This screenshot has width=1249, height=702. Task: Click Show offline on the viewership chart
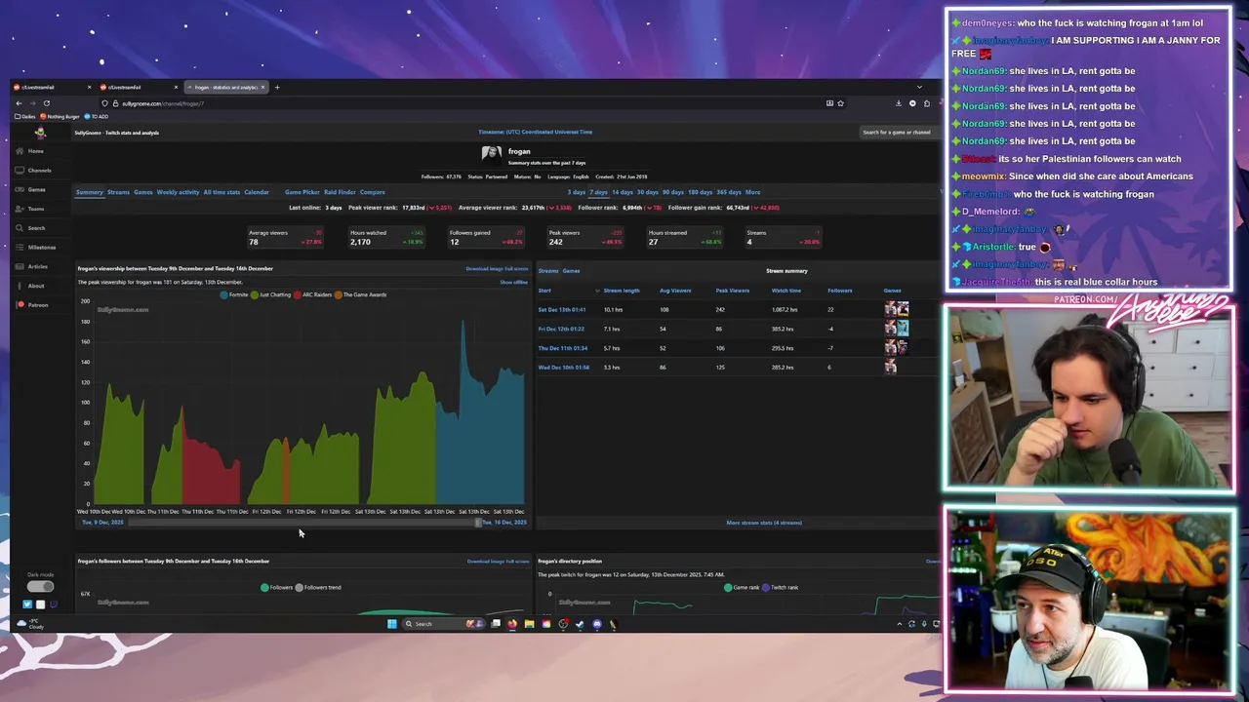coord(513,283)
